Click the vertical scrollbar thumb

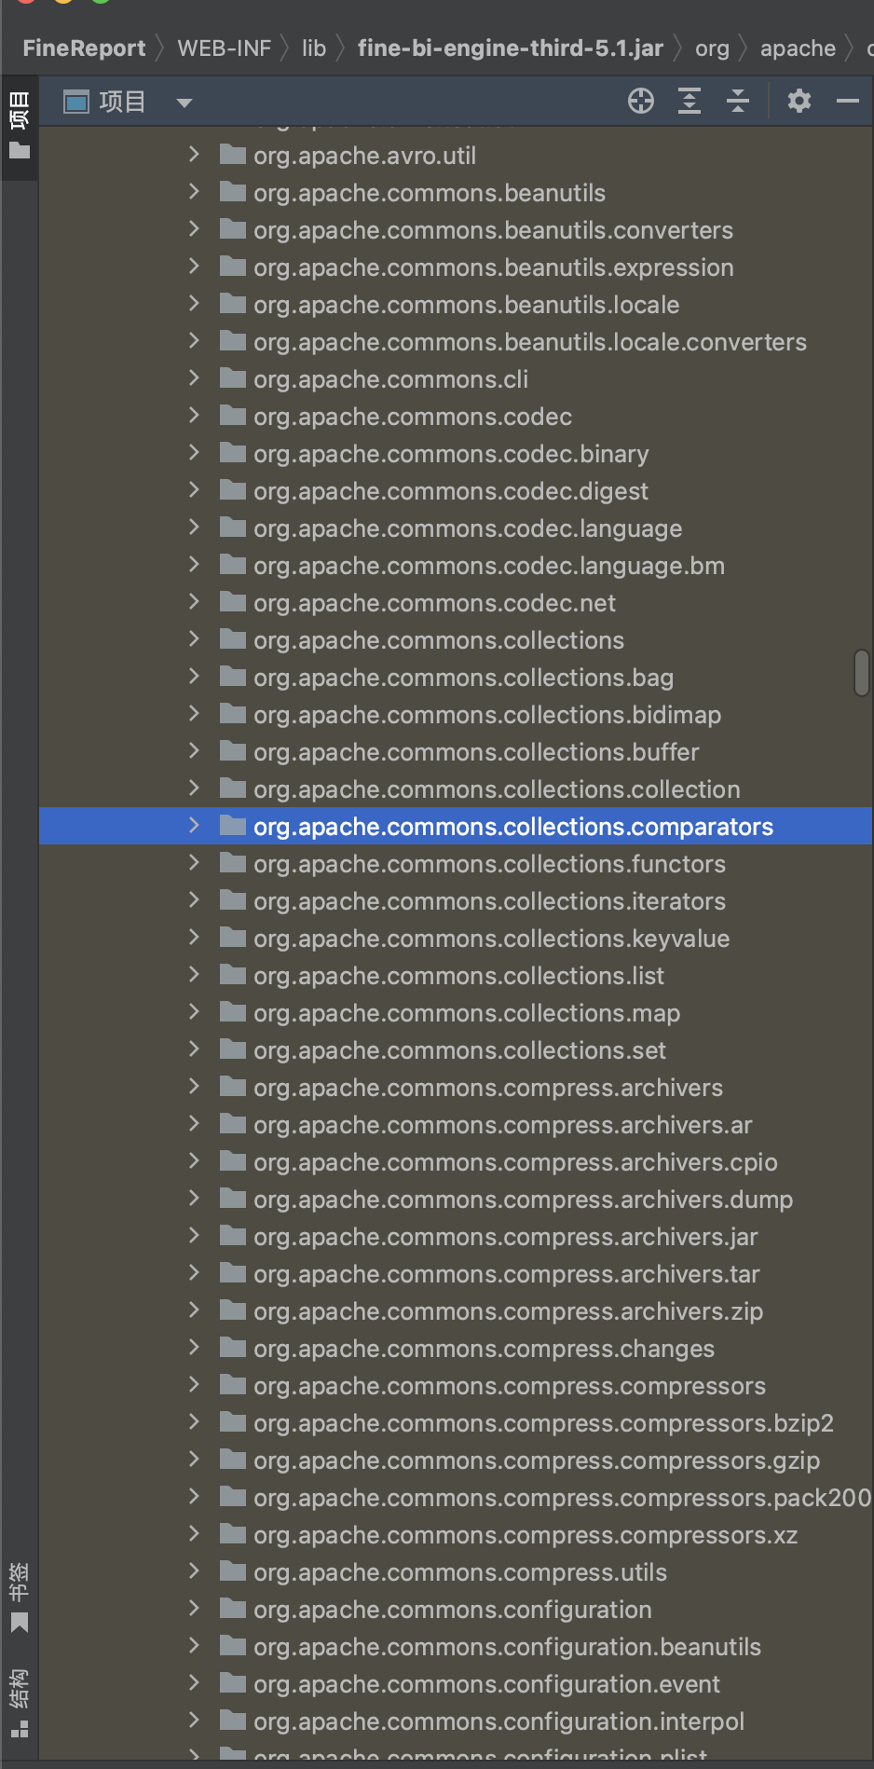click(862, 673)
